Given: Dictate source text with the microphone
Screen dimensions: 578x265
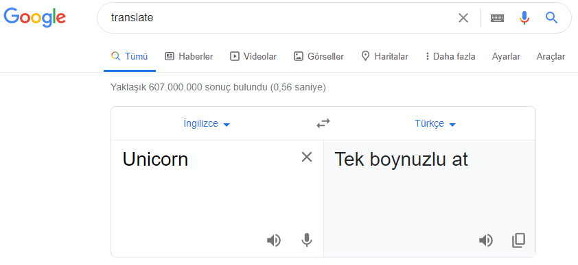Looking at the screenshot, I should [307, 240].
